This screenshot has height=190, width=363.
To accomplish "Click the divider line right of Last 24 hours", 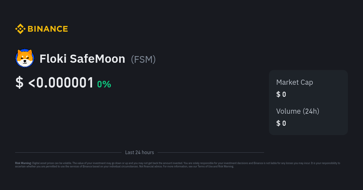I will pos(211,153).
